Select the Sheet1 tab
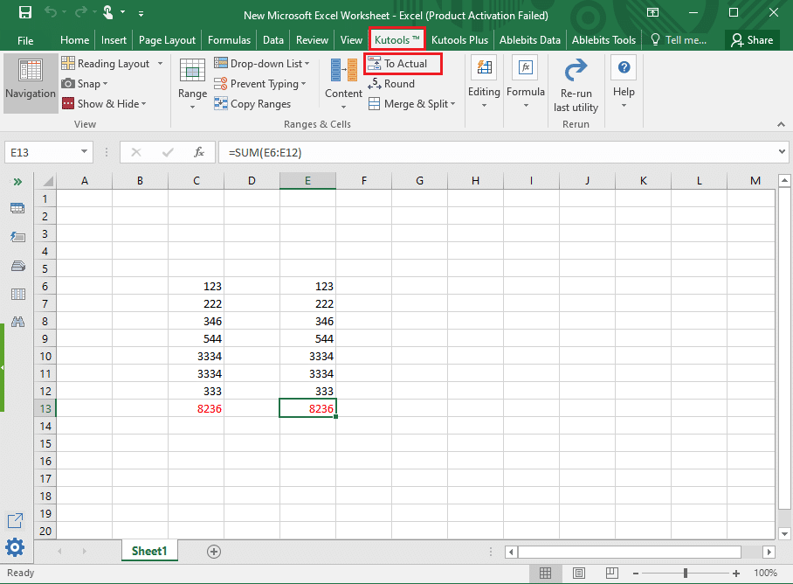Viewport: 793px width, 584px height. click(149, 551)
